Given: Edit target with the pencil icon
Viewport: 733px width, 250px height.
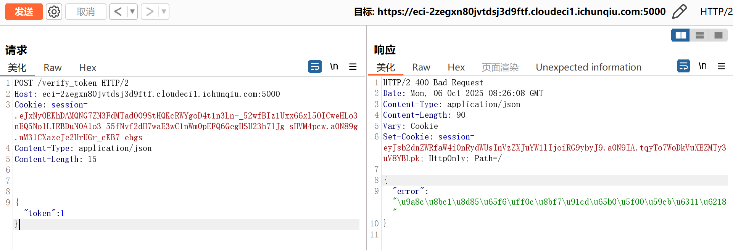Looking at the screenshot, I should (679, 12).
